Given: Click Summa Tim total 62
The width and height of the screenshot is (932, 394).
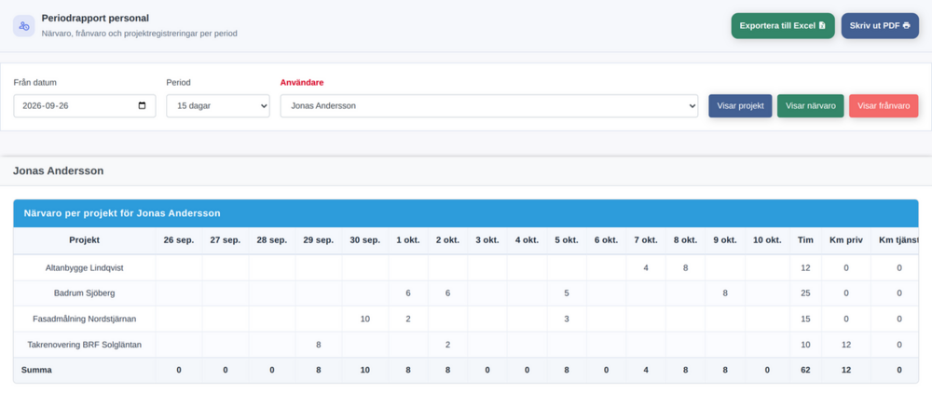Looking at the screenshot, I should pyautogui.click(x=805, y=370).
